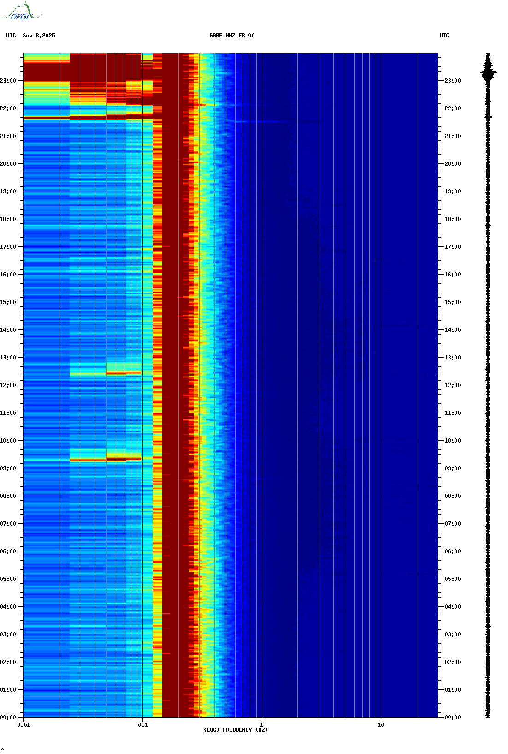Screen dimensions: 508x754
Task: Click the 10:00 label on left time axis
Action: coord(8,441)
